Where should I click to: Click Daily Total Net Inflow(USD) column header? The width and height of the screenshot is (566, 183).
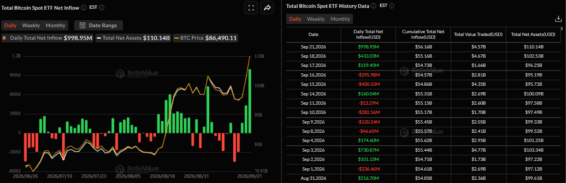pos(368,35)
